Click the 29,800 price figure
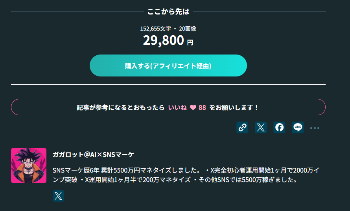 [x=163, y=40]
